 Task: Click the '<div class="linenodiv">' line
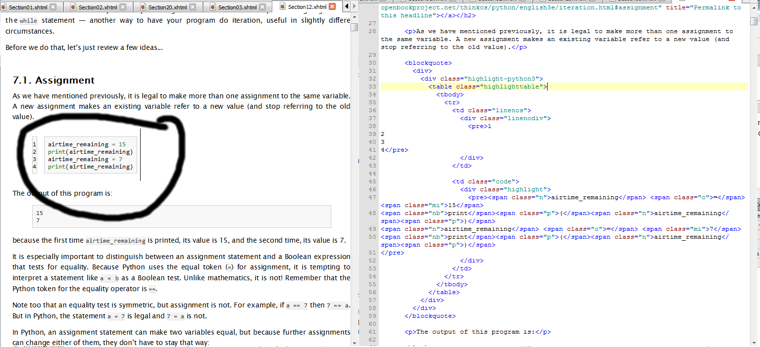[x=506, y=118]
